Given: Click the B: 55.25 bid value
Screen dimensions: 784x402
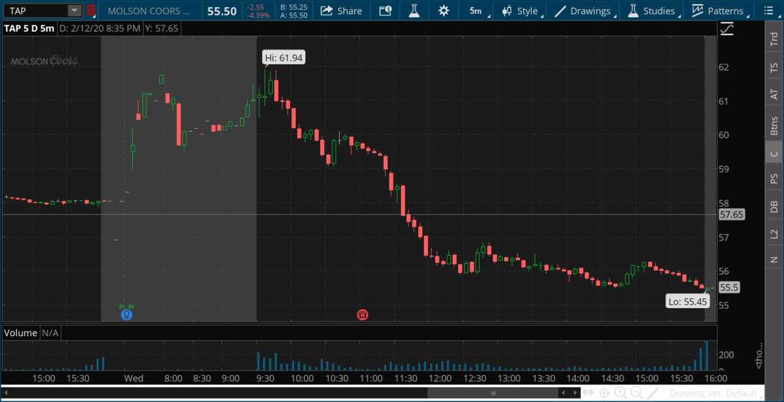Looking at the screenshot, I should pos(293,7).
